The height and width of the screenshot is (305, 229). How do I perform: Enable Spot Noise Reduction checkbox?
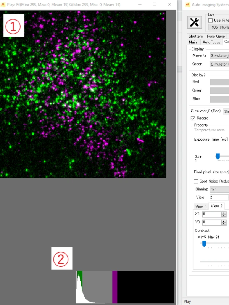point(196,181)
